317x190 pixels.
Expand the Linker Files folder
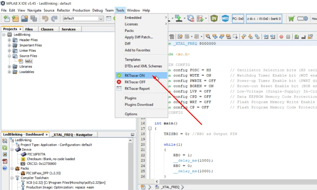(9, 51)
